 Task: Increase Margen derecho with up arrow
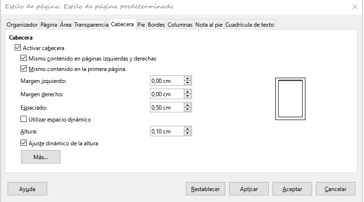(187, 92)
